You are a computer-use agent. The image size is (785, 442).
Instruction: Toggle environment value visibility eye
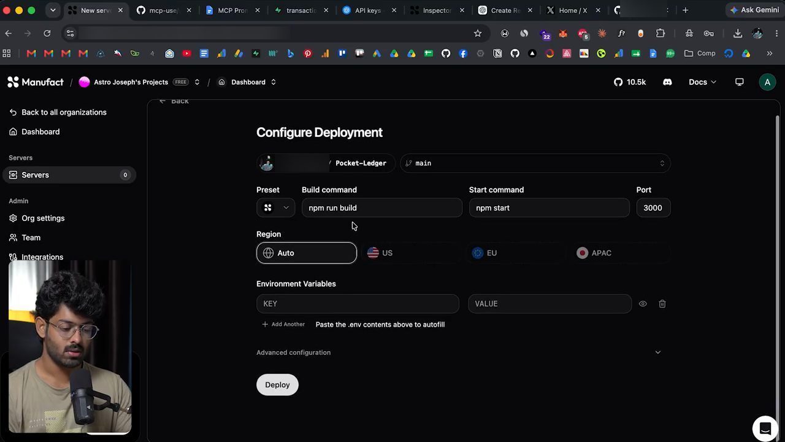point(643,304)
